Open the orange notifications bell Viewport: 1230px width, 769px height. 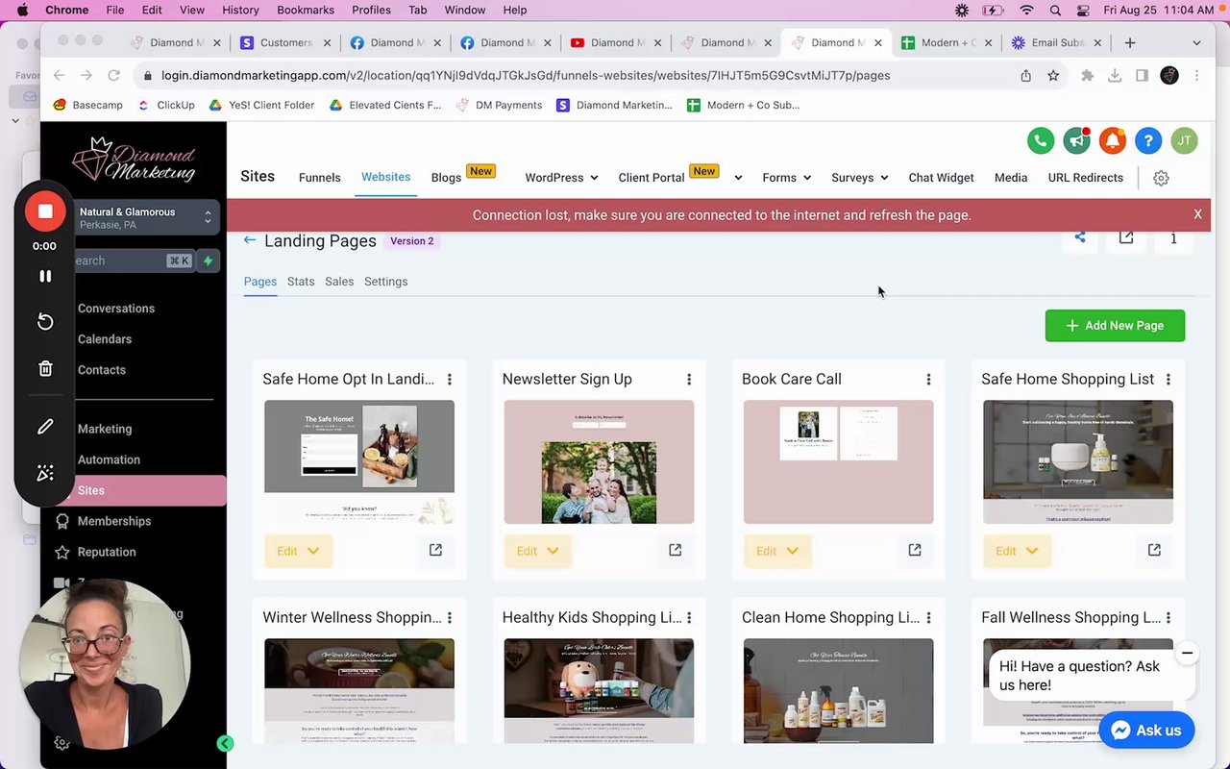click(x=1113, y=140)
